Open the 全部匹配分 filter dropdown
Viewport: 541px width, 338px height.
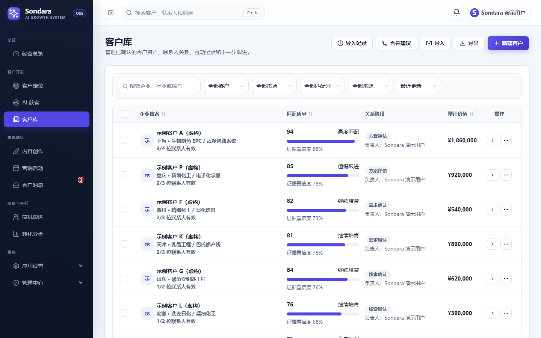pos(322,86)
